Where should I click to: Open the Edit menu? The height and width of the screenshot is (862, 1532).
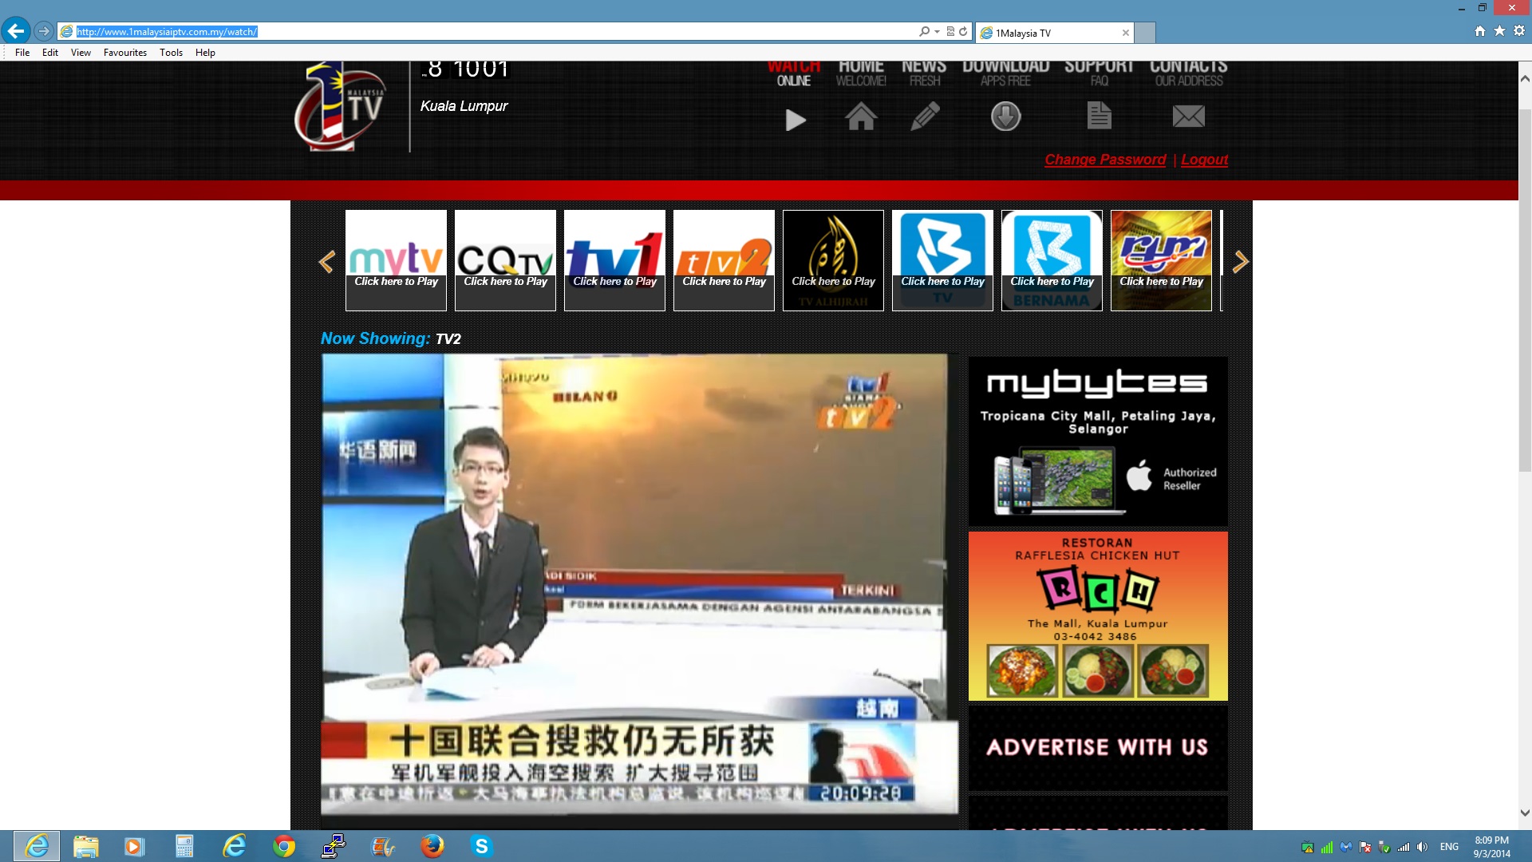50,53
